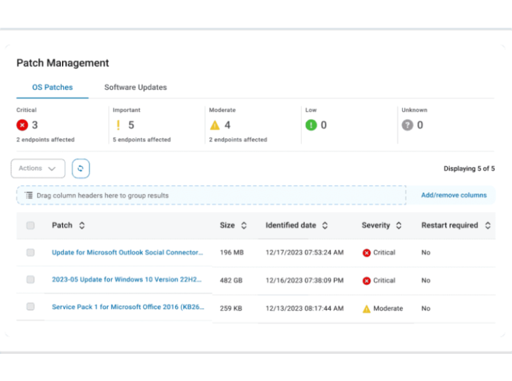
Task: Sort the Identified date column
Action: click(325, 226)
